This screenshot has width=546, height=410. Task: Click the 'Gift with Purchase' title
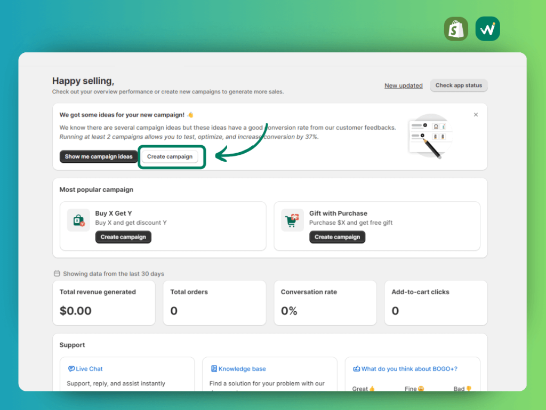point(338,214)
